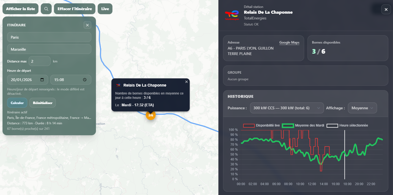Screen dimensions: 393x195
Task: Open the clock time picker icon
Action: 85,80
